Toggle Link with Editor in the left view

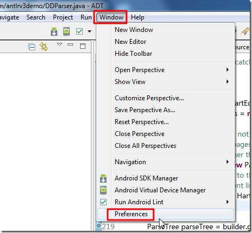coord(44,47)
